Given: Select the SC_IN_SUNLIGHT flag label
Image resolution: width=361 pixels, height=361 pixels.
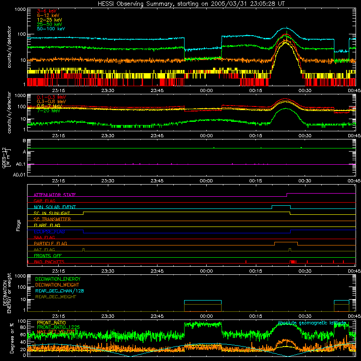Looking at the screenshot, I should click(x=52, y=213).
